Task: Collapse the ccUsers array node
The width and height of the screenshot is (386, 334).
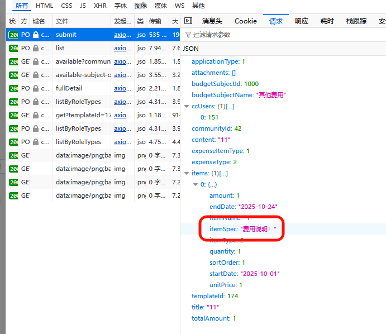Action: [x=188, y=106]
